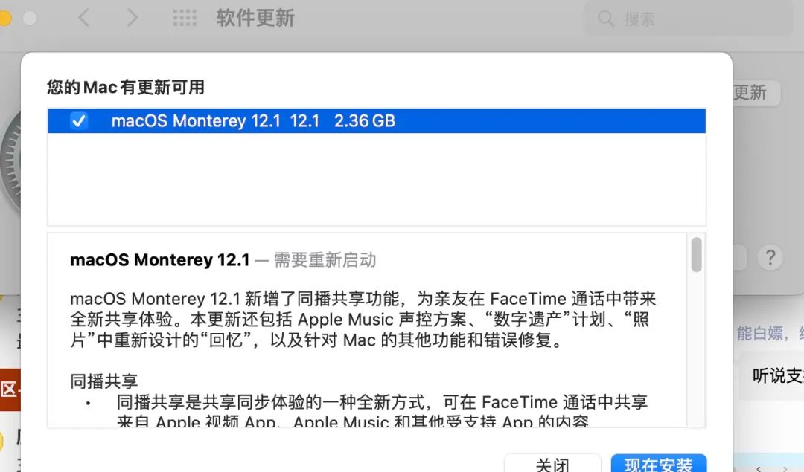
Task: Click the gray zoom window button
Action: point(30,18)
